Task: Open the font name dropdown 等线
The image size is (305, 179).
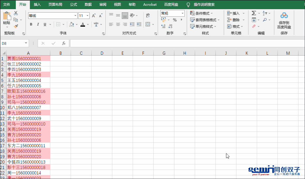Action: (x=75, y=16)
